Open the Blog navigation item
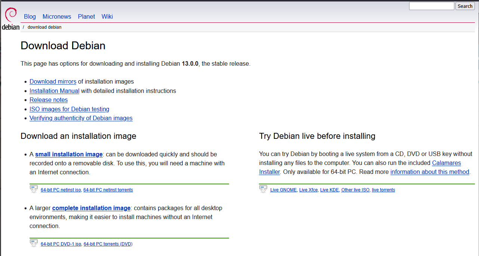 30,16
